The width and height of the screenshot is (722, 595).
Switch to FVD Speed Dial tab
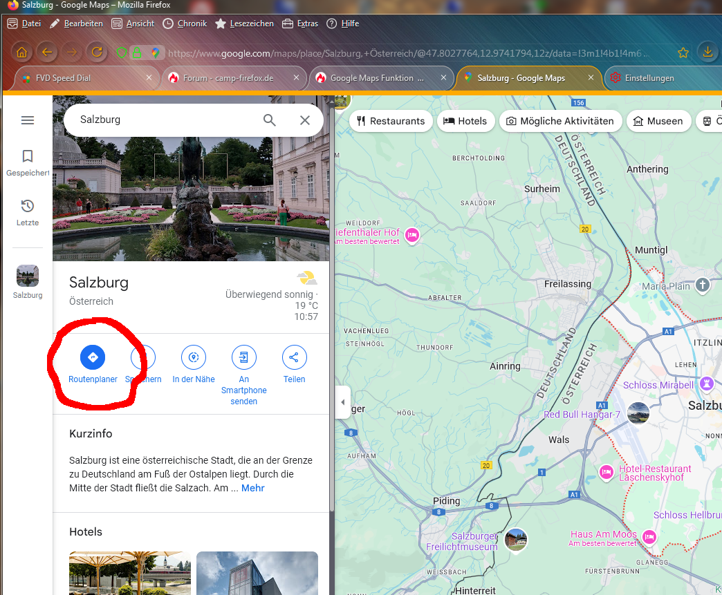coord(88,78)
